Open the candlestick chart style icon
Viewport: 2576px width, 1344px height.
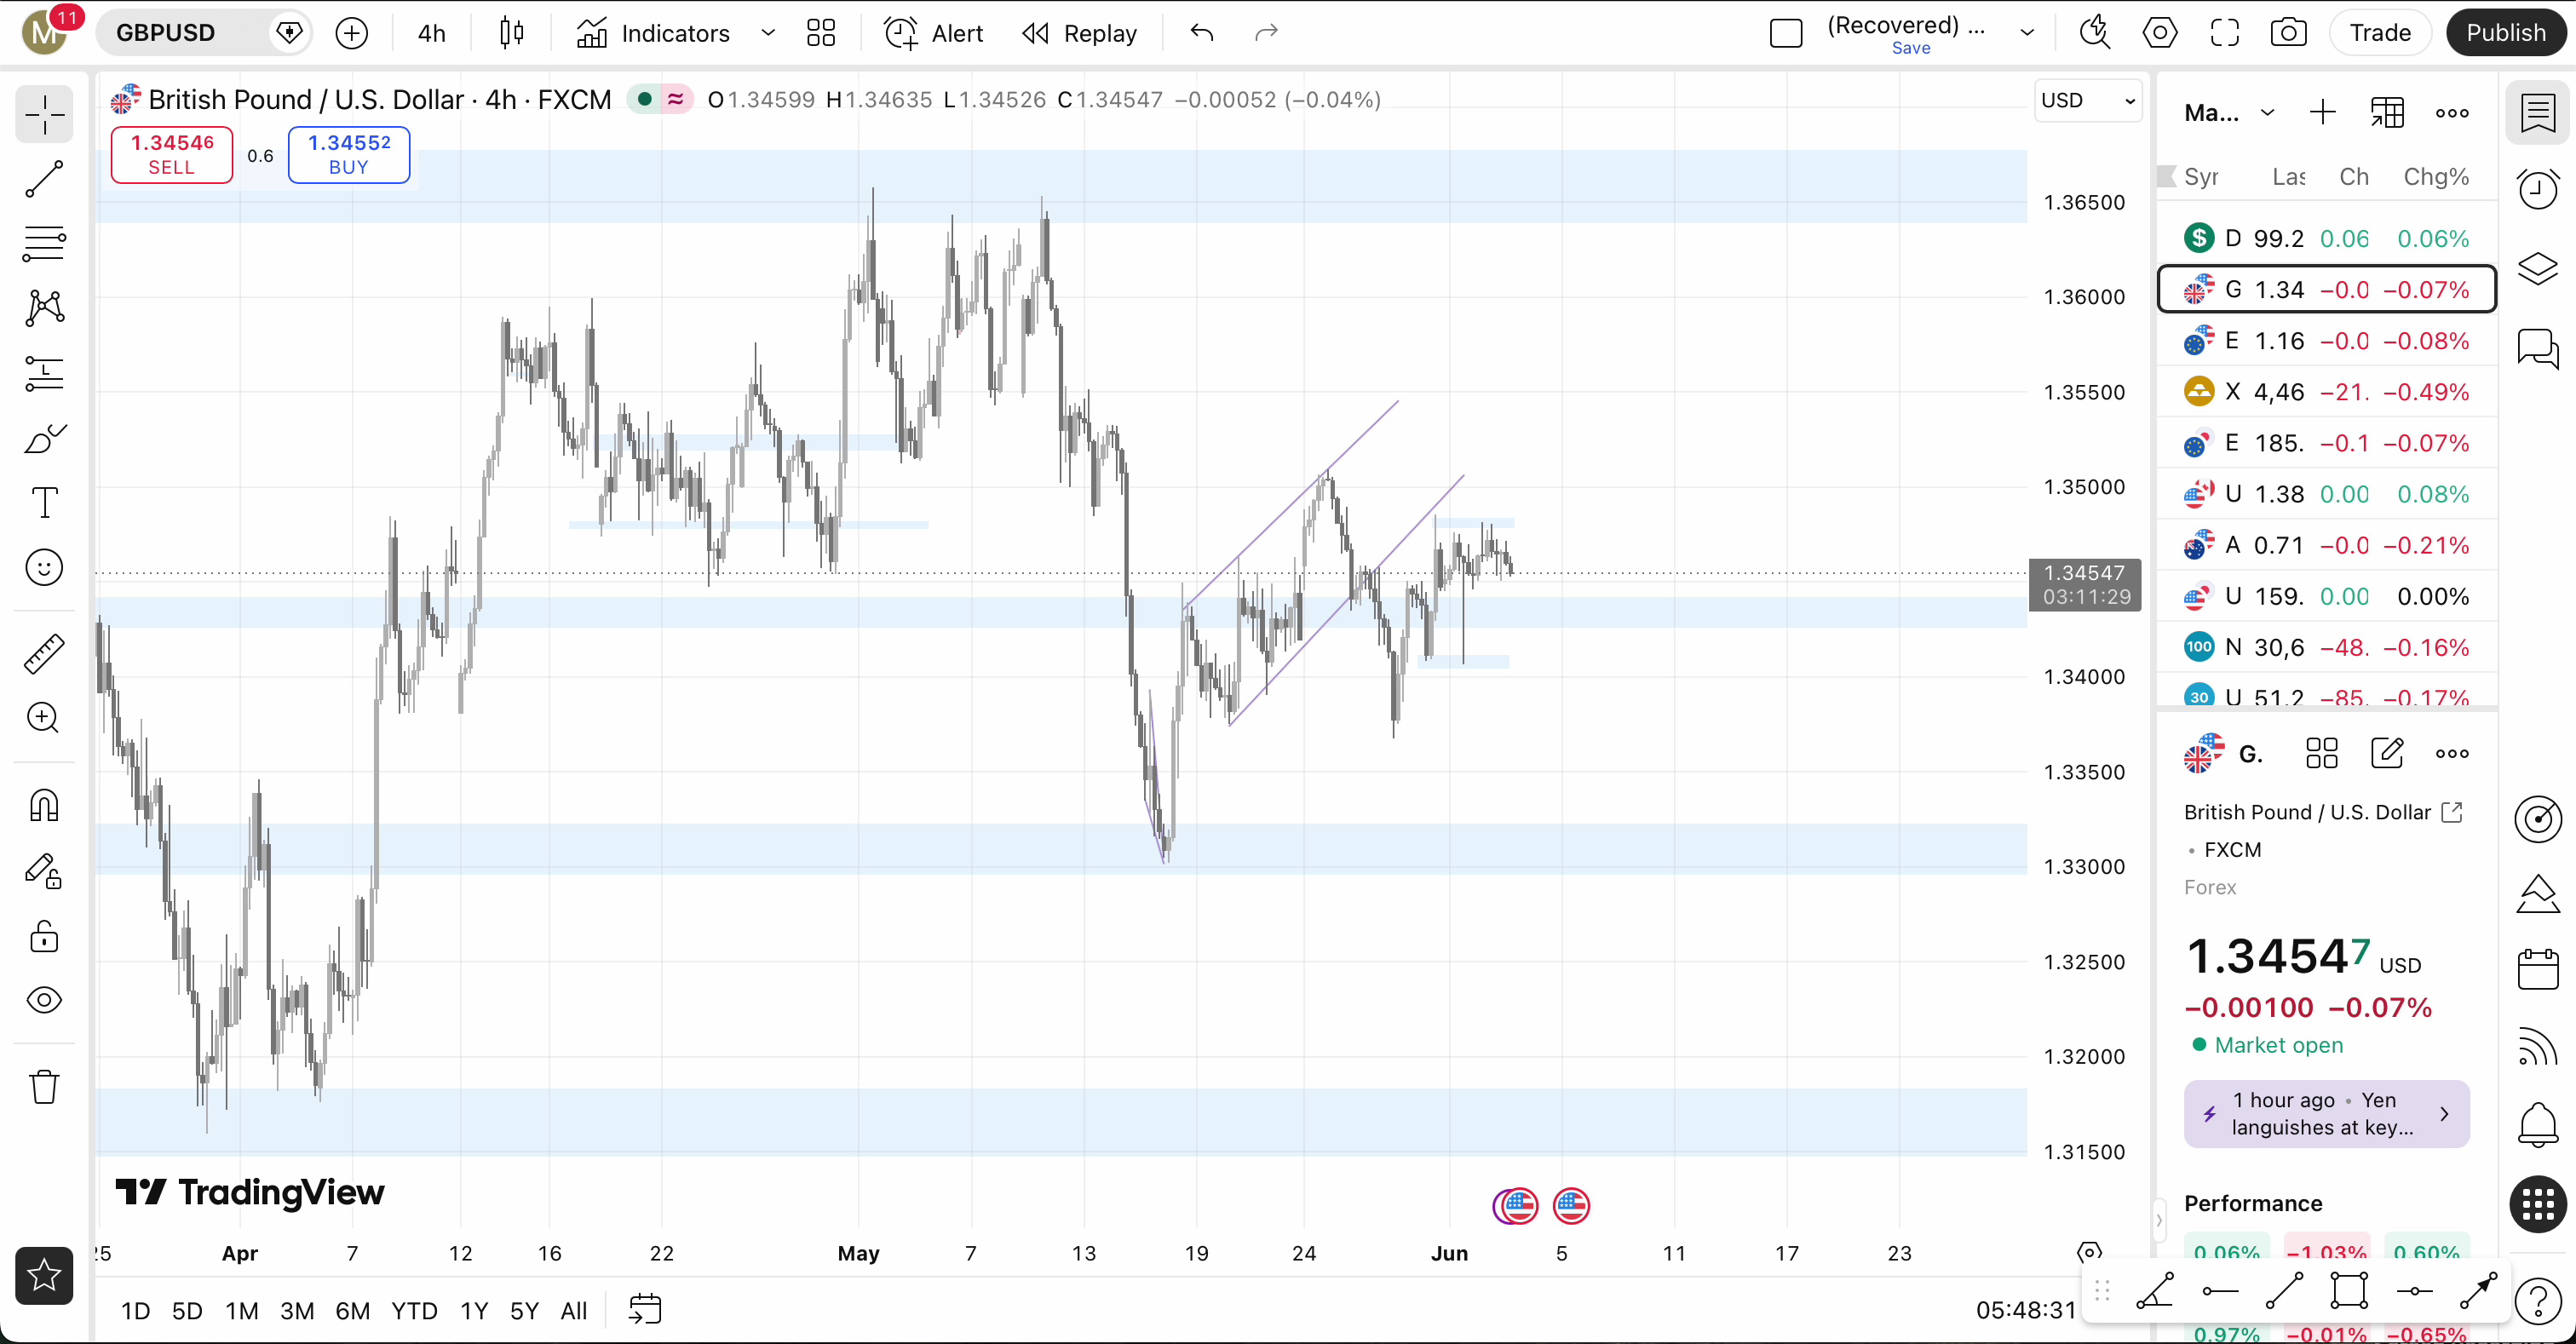[x=511, y=33]
